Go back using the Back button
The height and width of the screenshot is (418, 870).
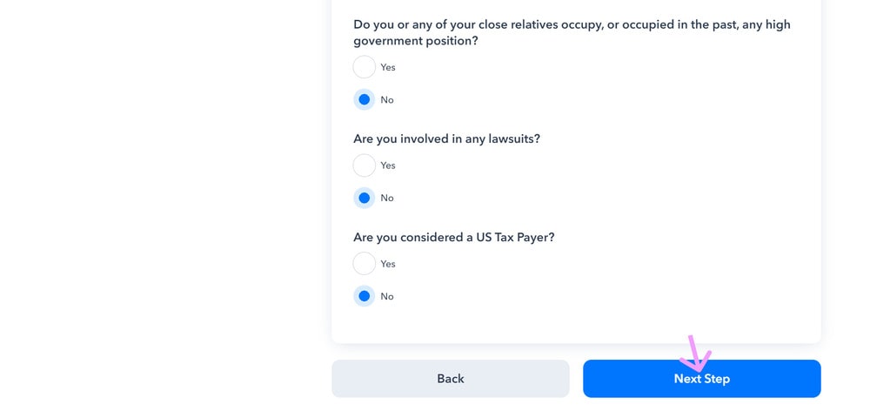[450, 379]
